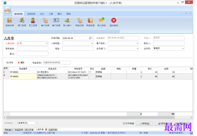Click the 保存 save button
Screen dimensions: 197x136
(x=163, y=123)
